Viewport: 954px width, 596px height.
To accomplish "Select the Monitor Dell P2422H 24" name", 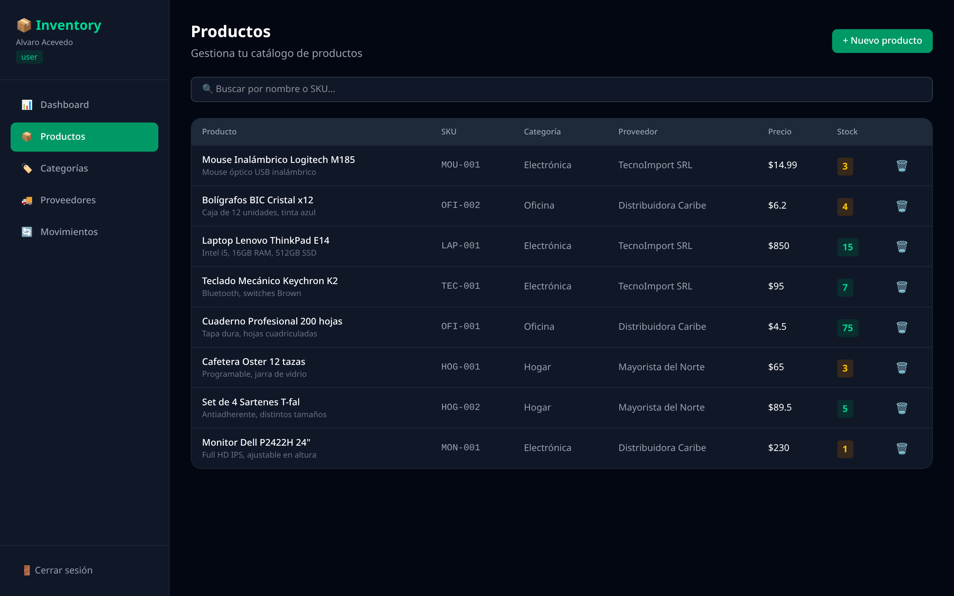I will 256,443.
